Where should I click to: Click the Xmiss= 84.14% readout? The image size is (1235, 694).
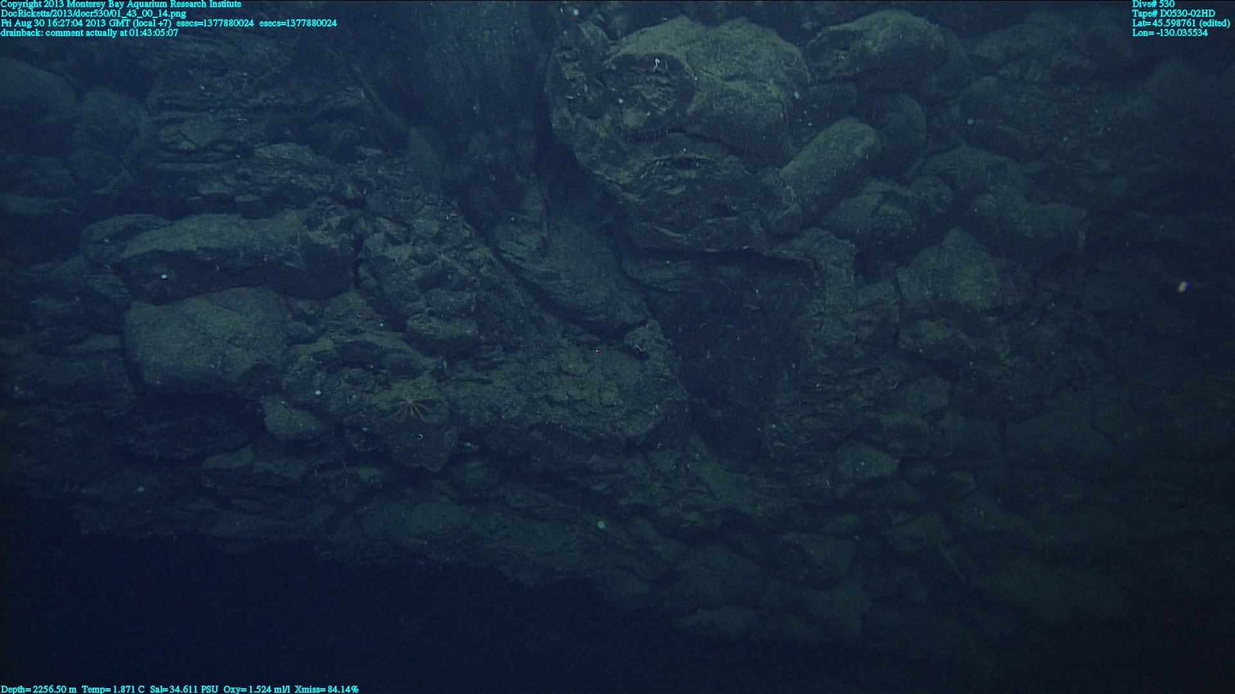click(326, 689)
